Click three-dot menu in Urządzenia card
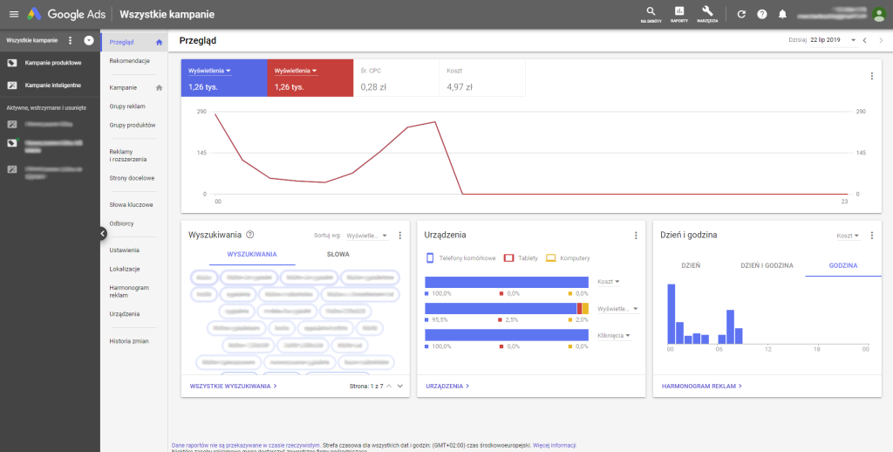The height and width of the screenshot is (452, 893). tap(636, 235)
